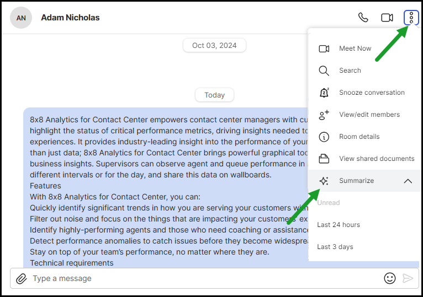Click the Oct 03, 2024 date pill
This screenshot has width=423, height=297.
[214, 46]
